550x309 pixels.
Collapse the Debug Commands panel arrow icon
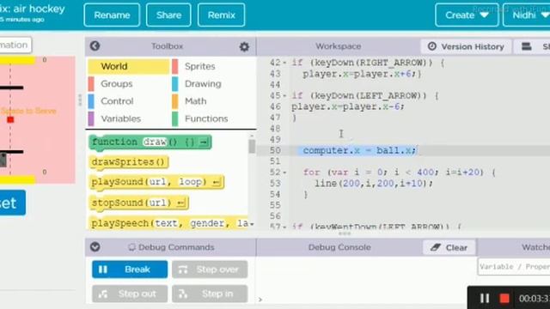(x=95, y=247)
